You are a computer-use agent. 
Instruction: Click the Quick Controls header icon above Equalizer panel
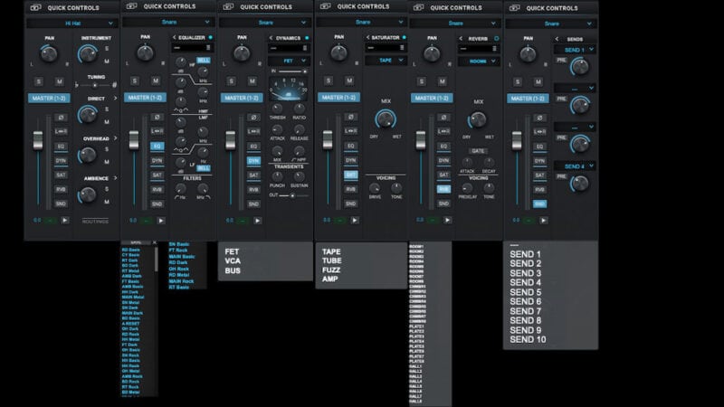pyautogui.click(x=131, y=6)
